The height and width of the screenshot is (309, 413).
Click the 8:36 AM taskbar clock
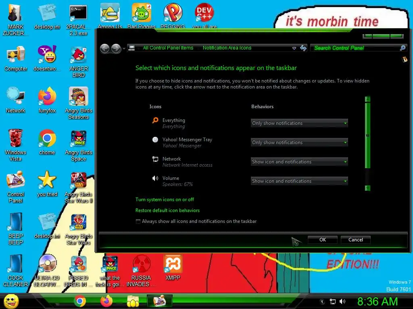click(x=378, y=301)
